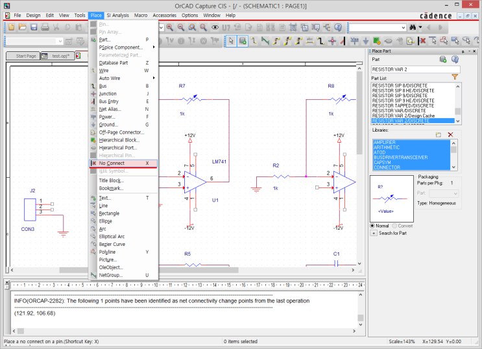Viewport: 482px width, 349px height.
Task: Click the binoculars Find icon
Action: click(413, 27)
